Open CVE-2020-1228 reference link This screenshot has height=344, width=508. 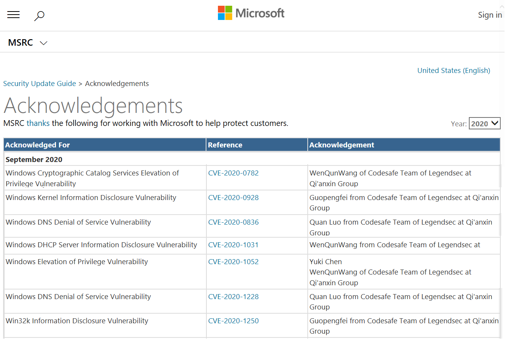coord(233,297)
